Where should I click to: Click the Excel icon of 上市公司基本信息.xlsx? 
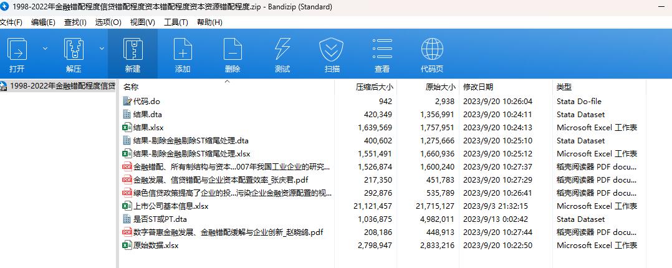point(127,206)
